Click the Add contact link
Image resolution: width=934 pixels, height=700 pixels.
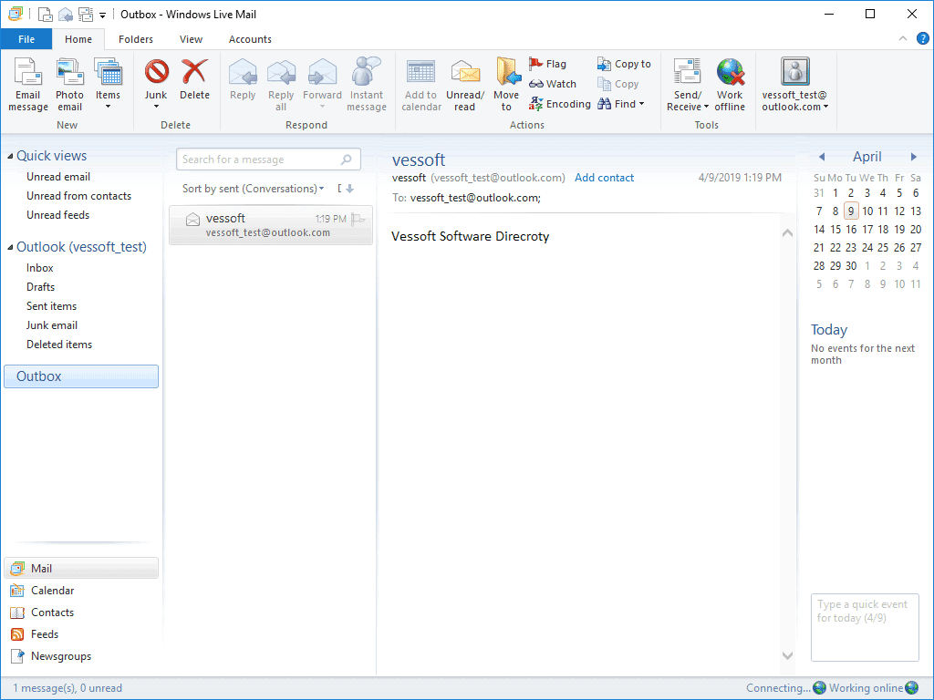[x=604, y=178]
